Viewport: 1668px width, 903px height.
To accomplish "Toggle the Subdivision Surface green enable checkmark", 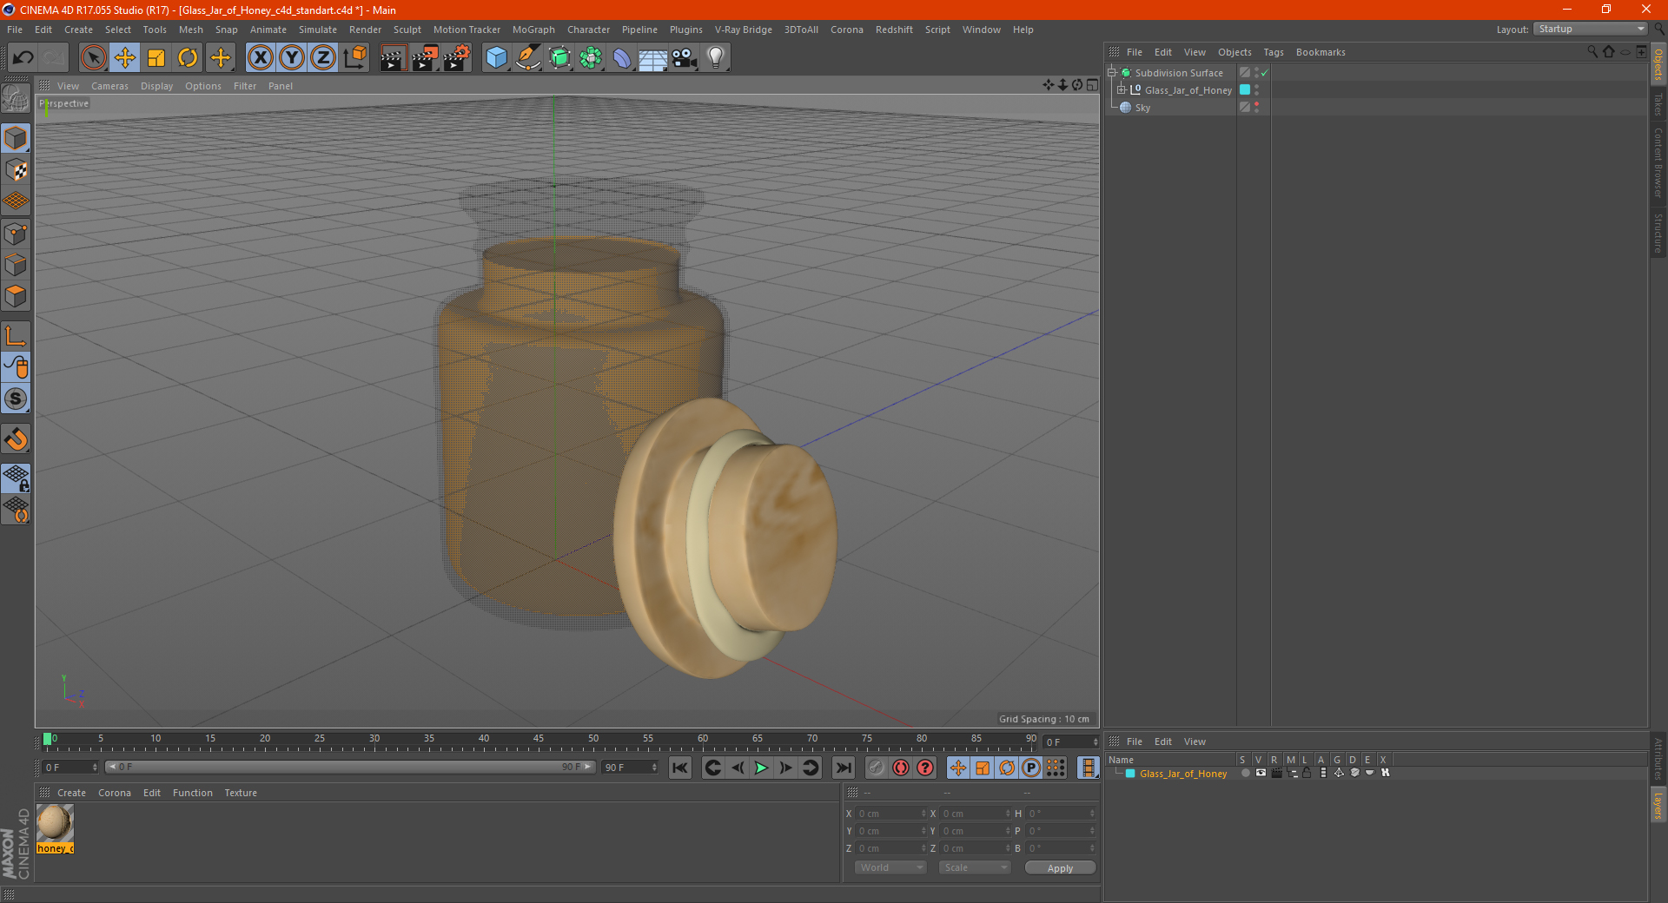I will pyautogui.click(x=1265, y=73).
